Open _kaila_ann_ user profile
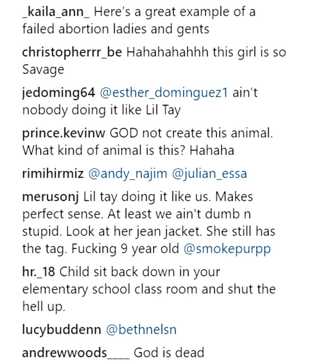Viewport: 311px width, 363px height. click(x=56, y=12)
